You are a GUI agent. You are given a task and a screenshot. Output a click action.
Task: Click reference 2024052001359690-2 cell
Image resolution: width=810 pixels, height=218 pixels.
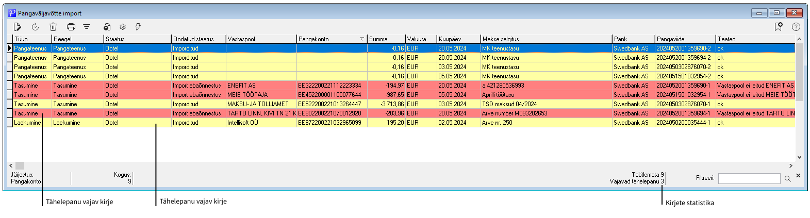pos(685,48)
